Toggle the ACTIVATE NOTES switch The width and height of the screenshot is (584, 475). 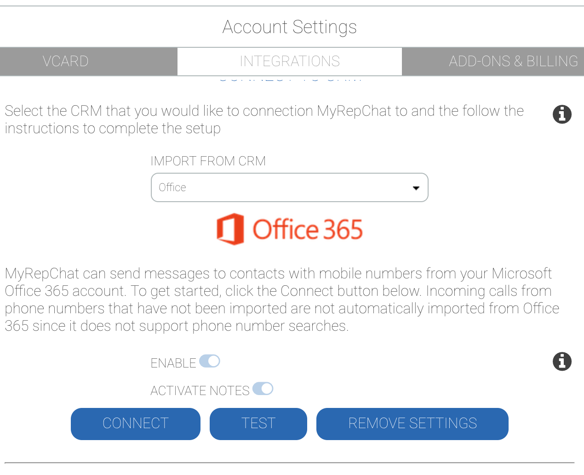click(x=263, y=389)
